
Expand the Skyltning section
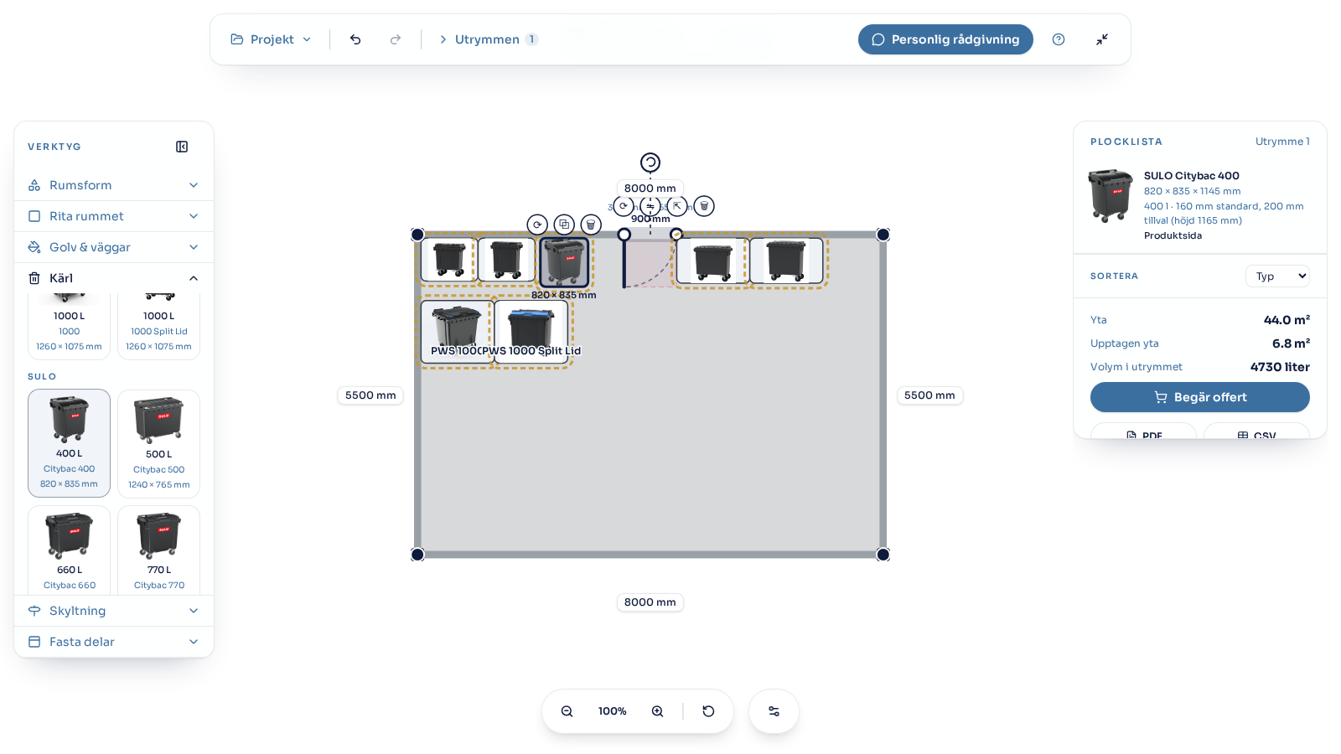(114, 611)
